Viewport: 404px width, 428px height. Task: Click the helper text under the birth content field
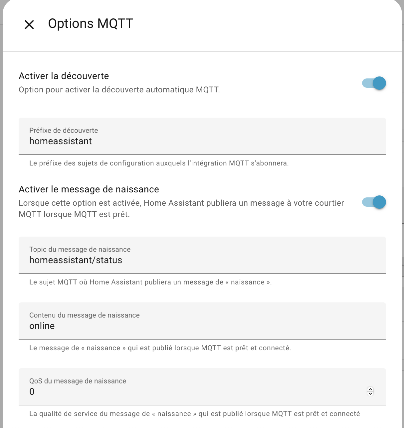(160, 348)
